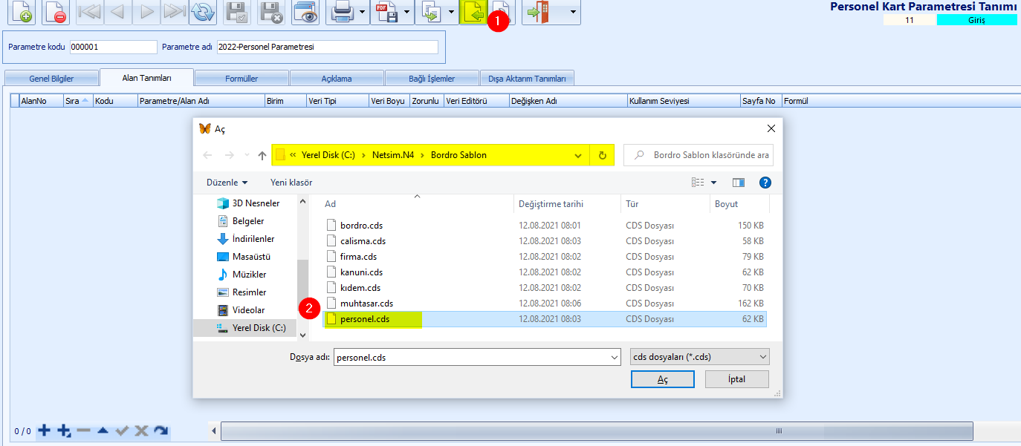Go to the previous record arrow in the toolbar

click(x=117, y=12)
